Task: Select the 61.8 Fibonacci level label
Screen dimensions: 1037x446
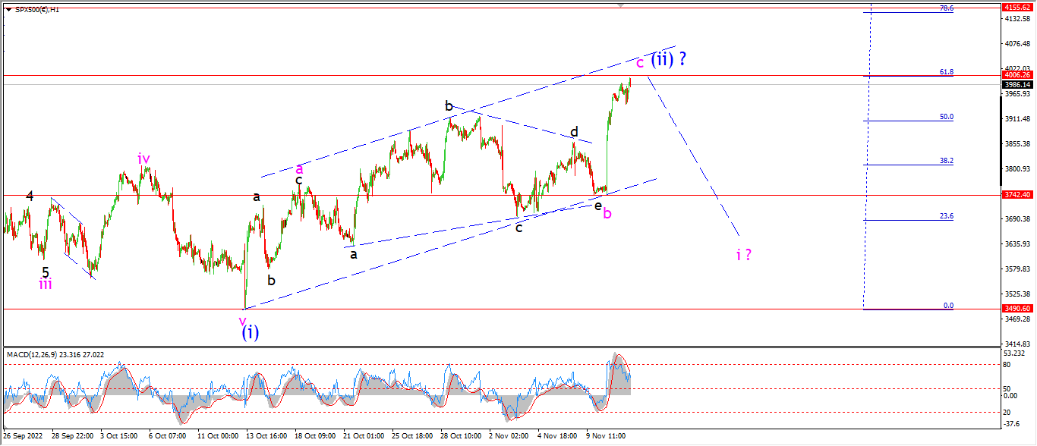Action: tap(947, 72)
